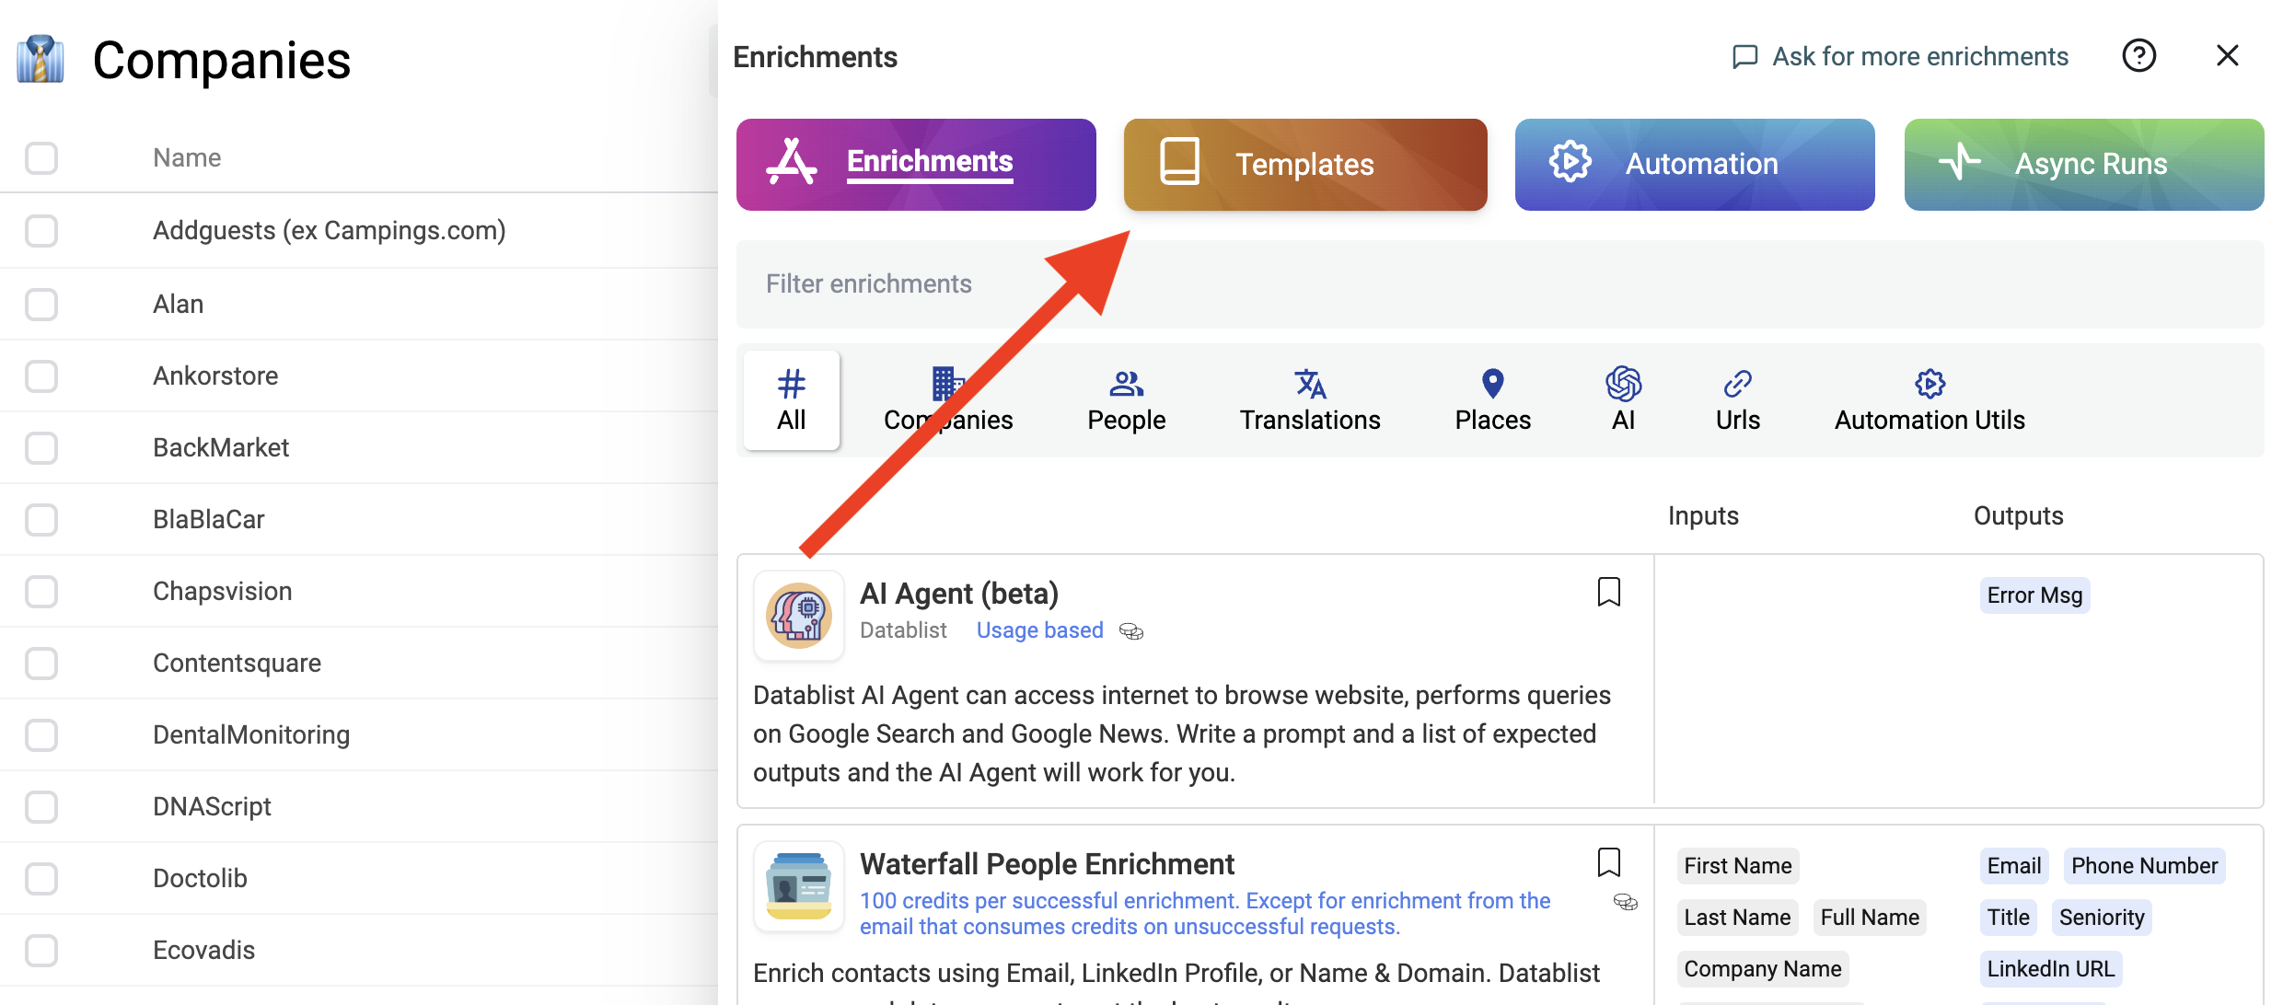Viewport: 2283px width, 1005px height.
Task: Click the Phone Number output tag
Action: (2144, 866)
